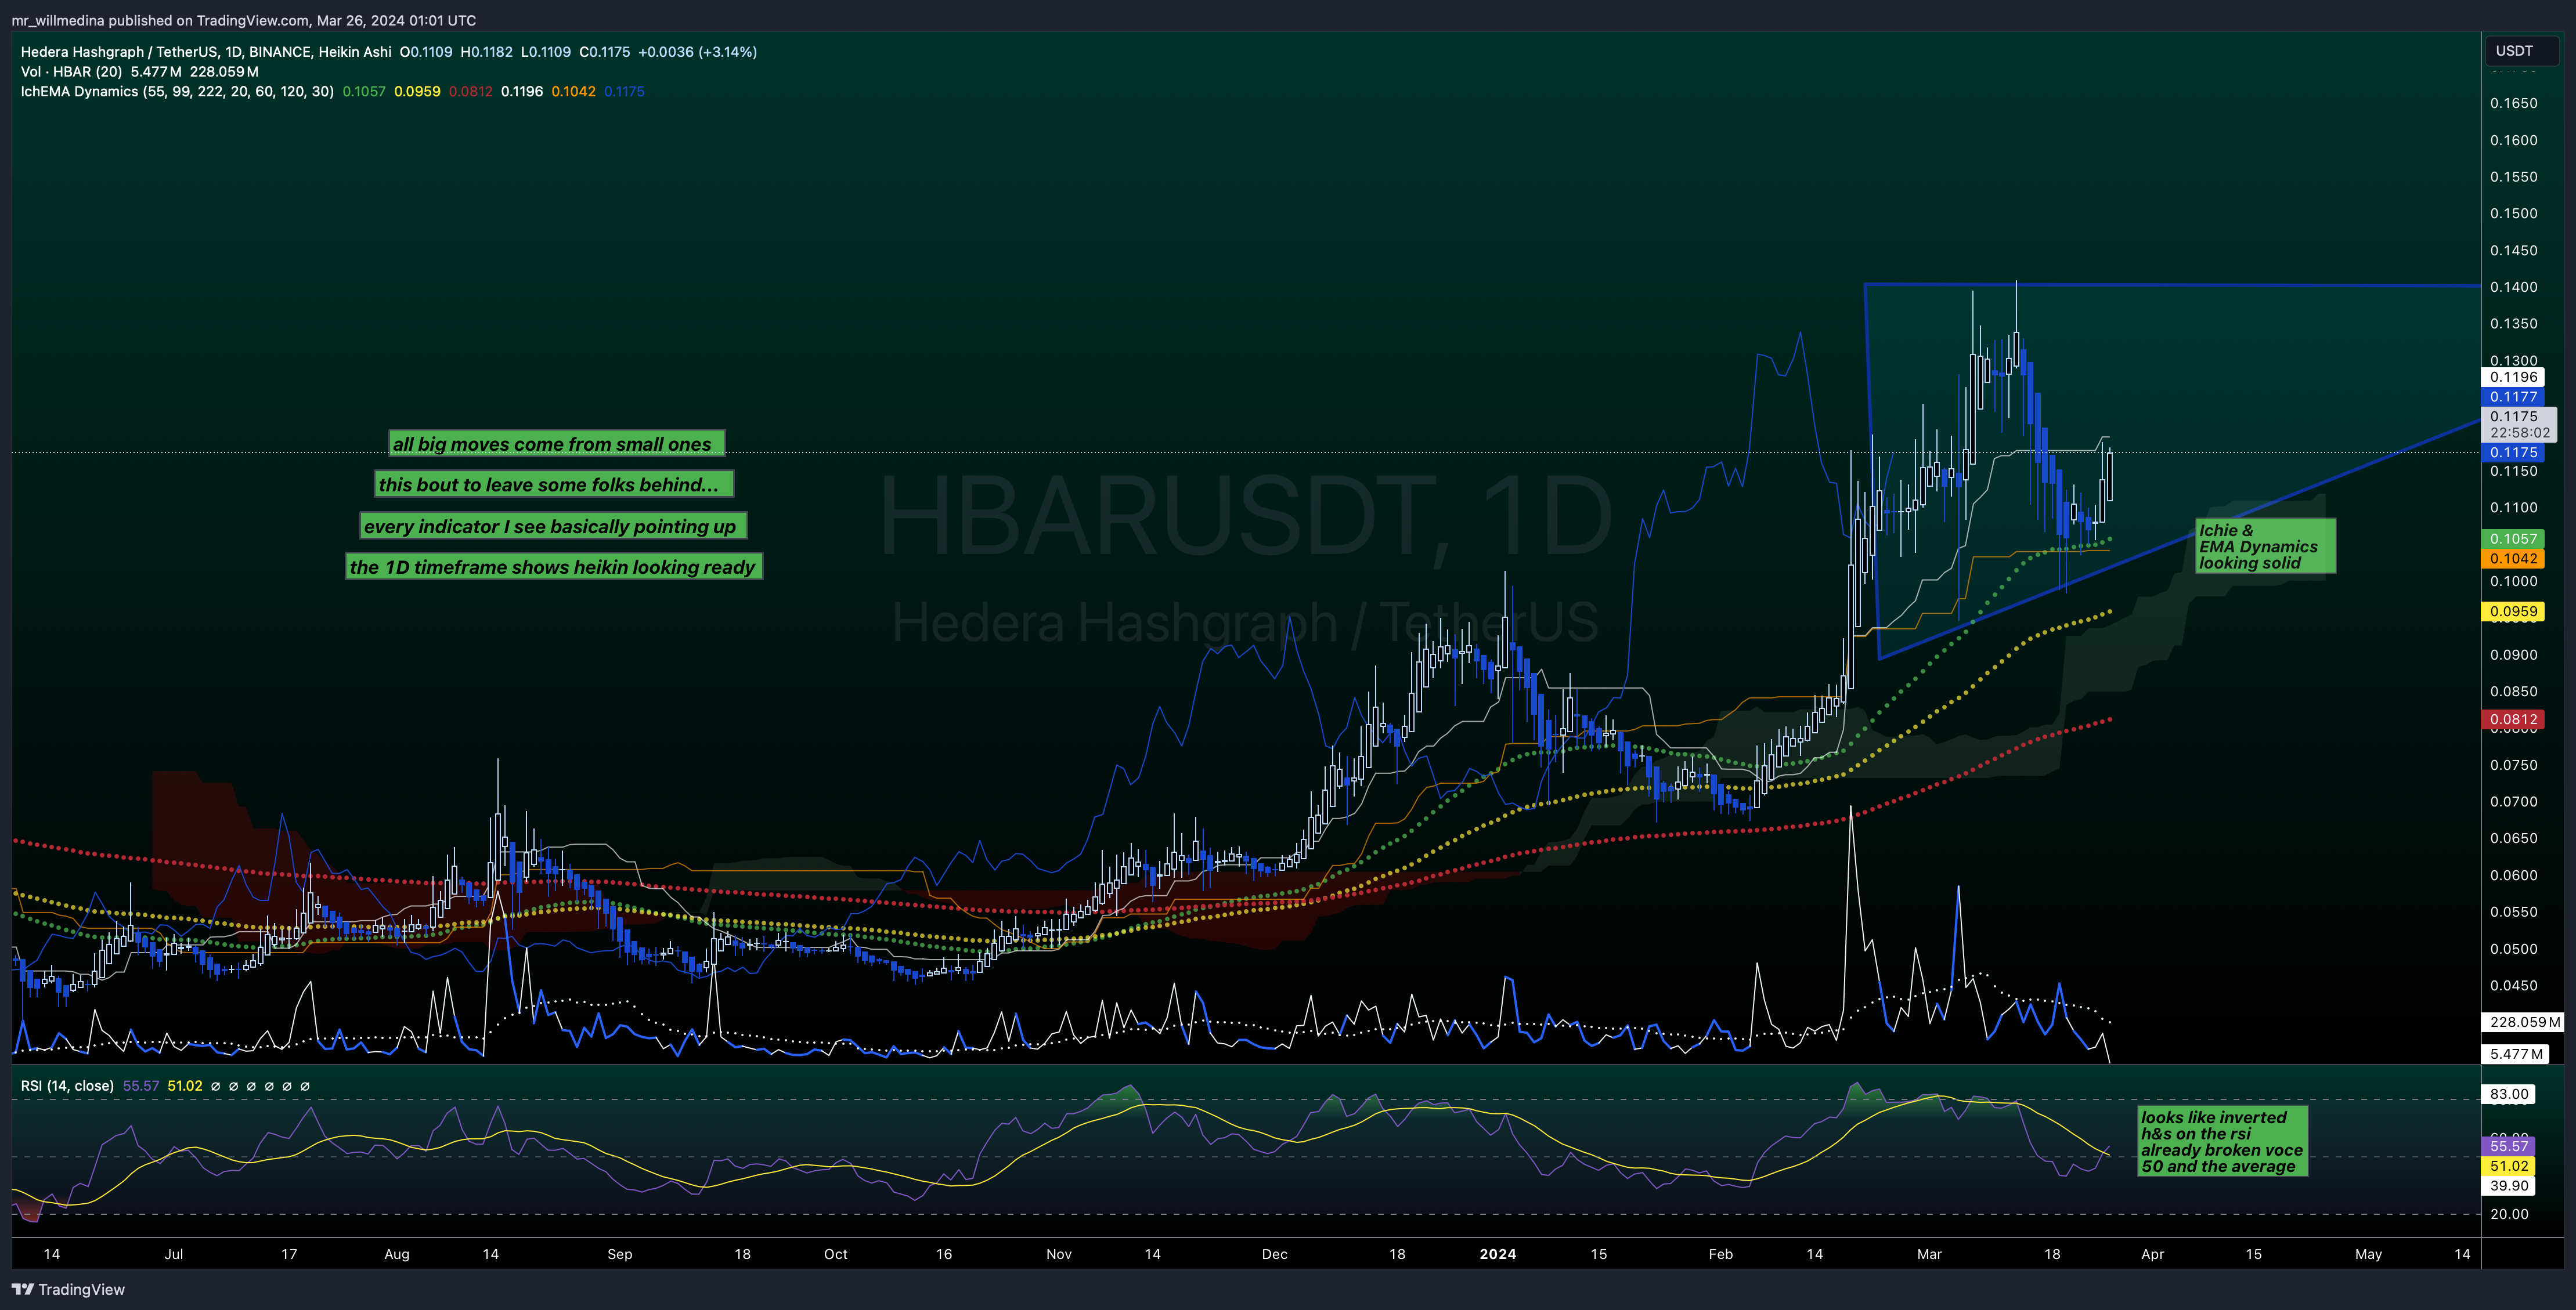Click the yellow 51.02 RSI axis label
2576x1310 pixels.
point(2509,1166)
